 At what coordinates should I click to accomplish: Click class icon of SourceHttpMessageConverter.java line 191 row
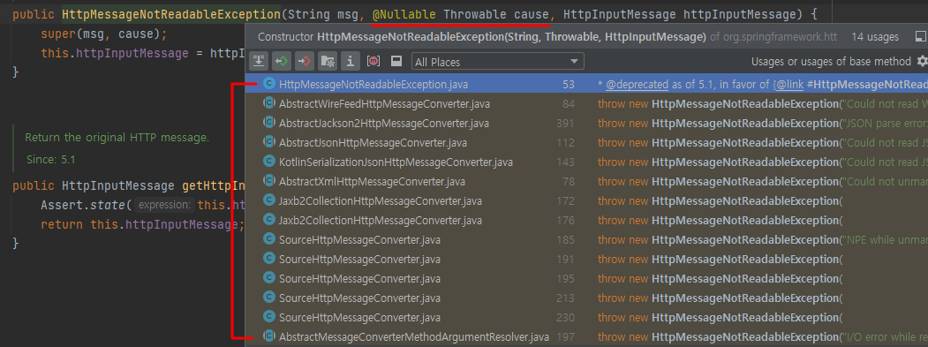click(x=268, y=259)
